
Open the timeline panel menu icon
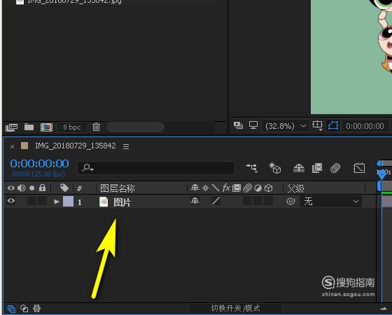126,146
